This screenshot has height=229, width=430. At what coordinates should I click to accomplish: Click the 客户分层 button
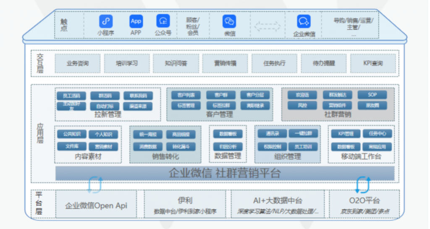(x=255, y=95)
